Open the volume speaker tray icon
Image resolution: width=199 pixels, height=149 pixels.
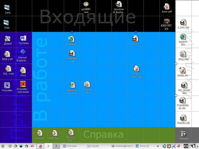click(x=164, y=146)
